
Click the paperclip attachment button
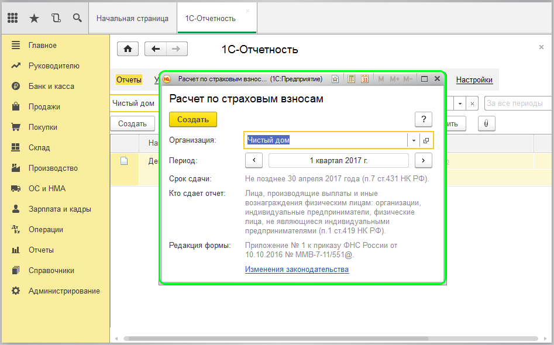pyautogui.click(x=487, y=123)
